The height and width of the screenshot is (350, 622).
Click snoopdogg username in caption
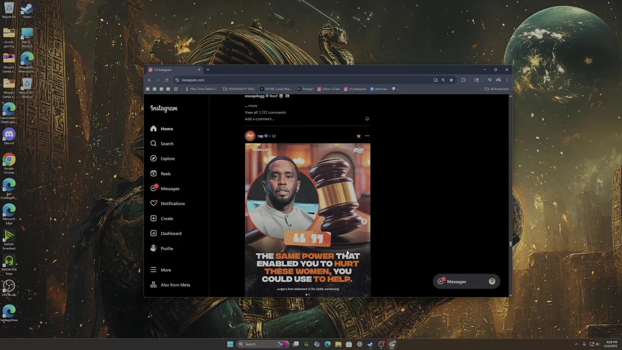point(255,96)
